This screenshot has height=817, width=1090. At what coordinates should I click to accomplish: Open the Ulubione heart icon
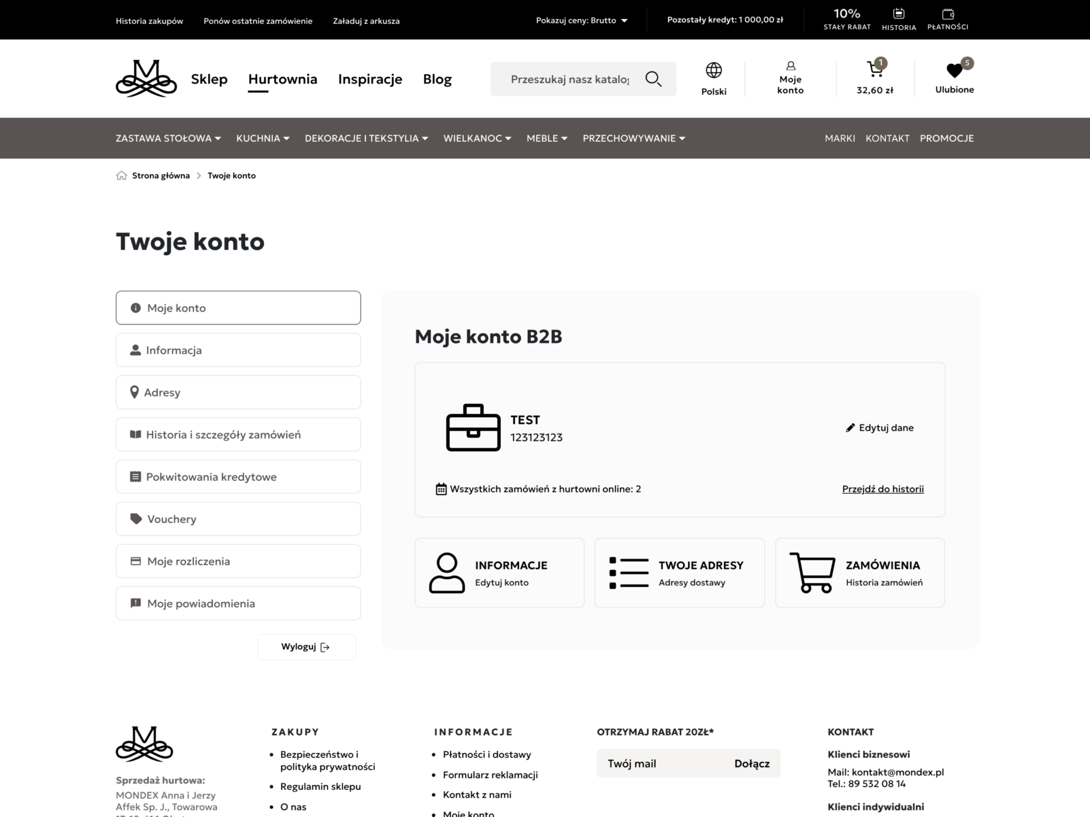[x=954, y=70]
